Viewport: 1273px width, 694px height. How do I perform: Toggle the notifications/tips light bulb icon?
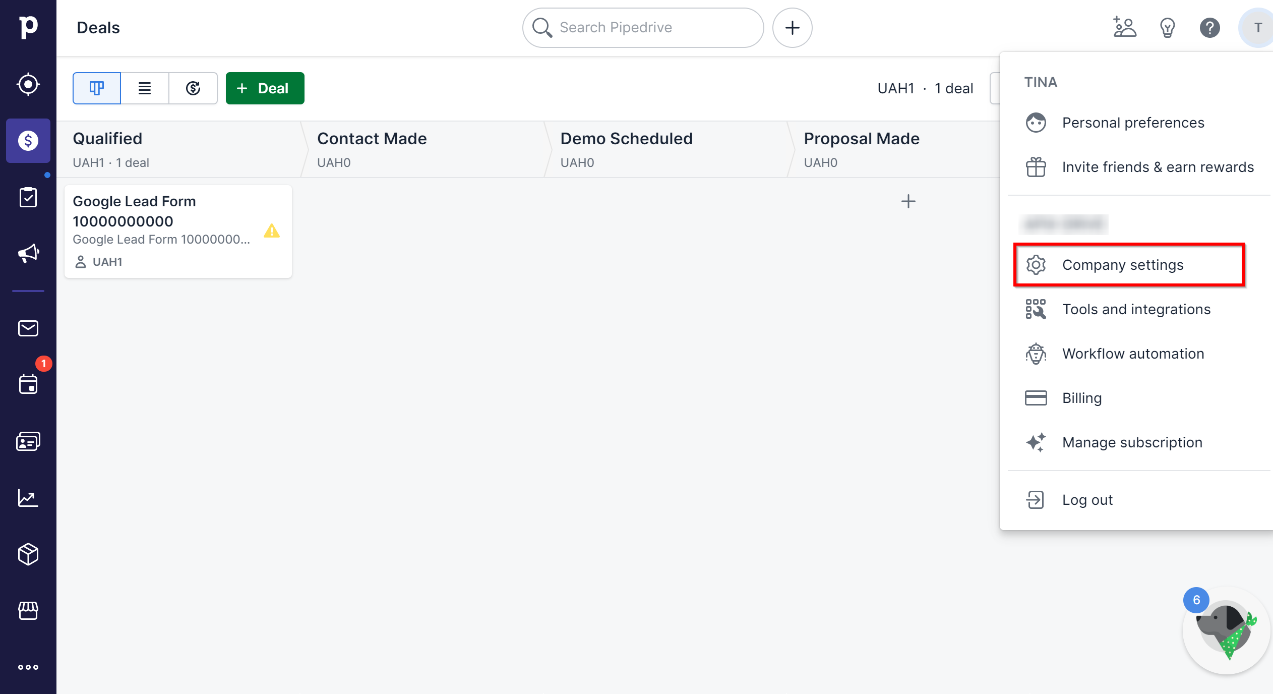point(1166,28)
